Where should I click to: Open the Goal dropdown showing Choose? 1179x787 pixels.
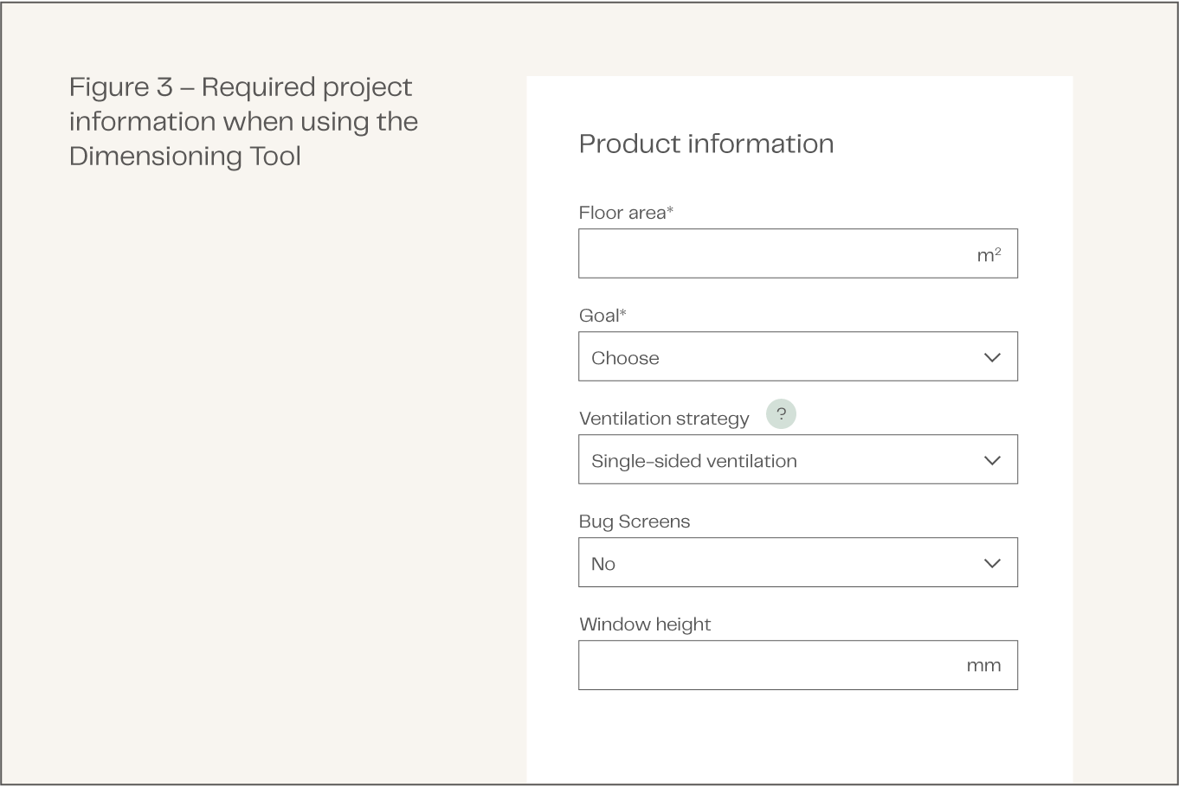point(779,356)
